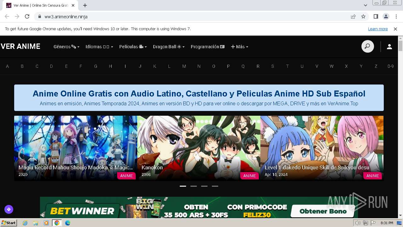Dismiss the Chrome update notice
This screenshot has width=403, height=227.
click(x=395, y=29)
